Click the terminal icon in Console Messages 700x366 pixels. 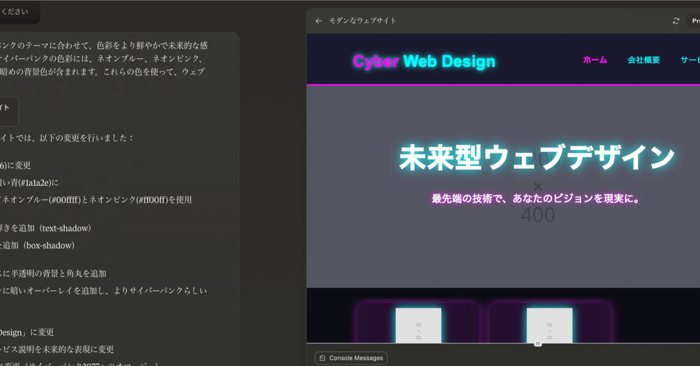coord(323,358)
